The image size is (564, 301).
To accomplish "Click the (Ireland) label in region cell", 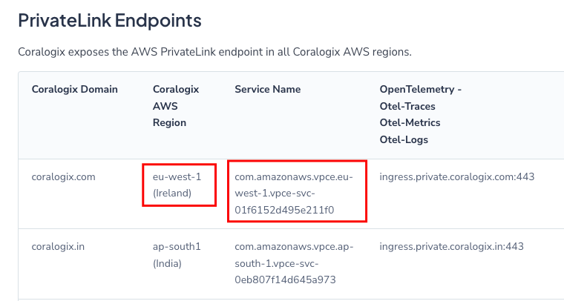I will pos(172,193).
